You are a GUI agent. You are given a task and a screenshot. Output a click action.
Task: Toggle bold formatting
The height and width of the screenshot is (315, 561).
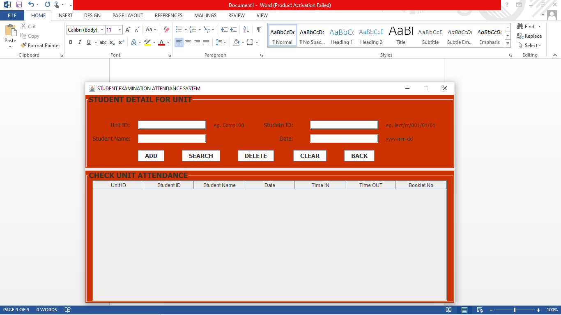coord(71,42)
